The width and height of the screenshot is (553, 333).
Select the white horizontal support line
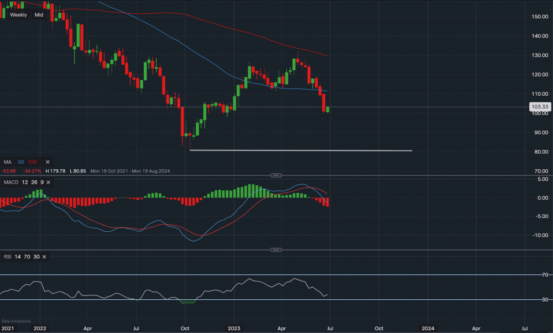coord(301,150)
